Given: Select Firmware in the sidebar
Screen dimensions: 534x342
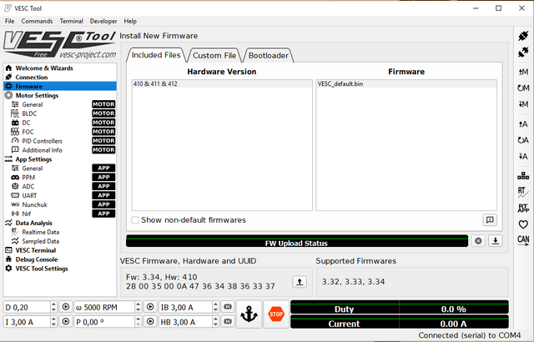Looking at the screenshot, I should coord(60,87).
